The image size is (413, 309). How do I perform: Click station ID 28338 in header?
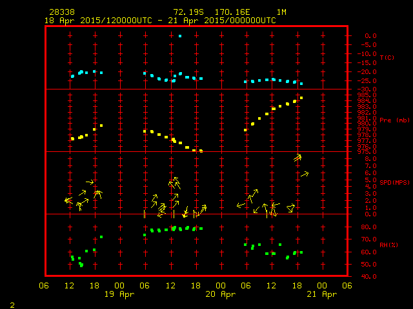(x=61, y=12)
